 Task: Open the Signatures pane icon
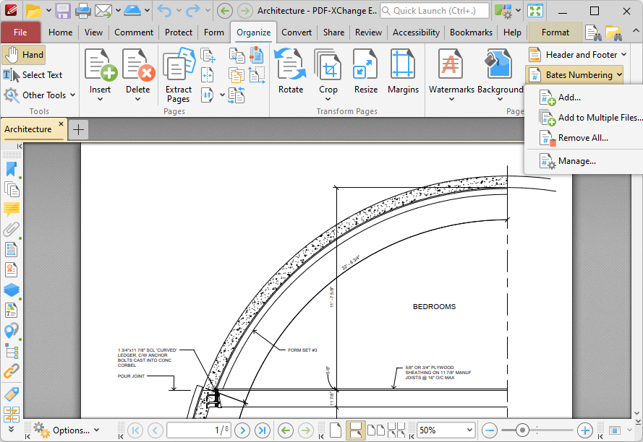[x=12, y=270]
